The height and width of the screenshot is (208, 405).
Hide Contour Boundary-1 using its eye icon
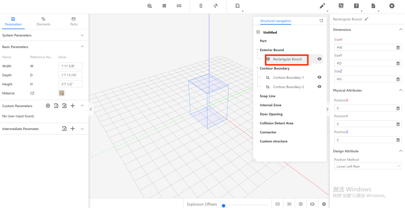coord(319,77)
